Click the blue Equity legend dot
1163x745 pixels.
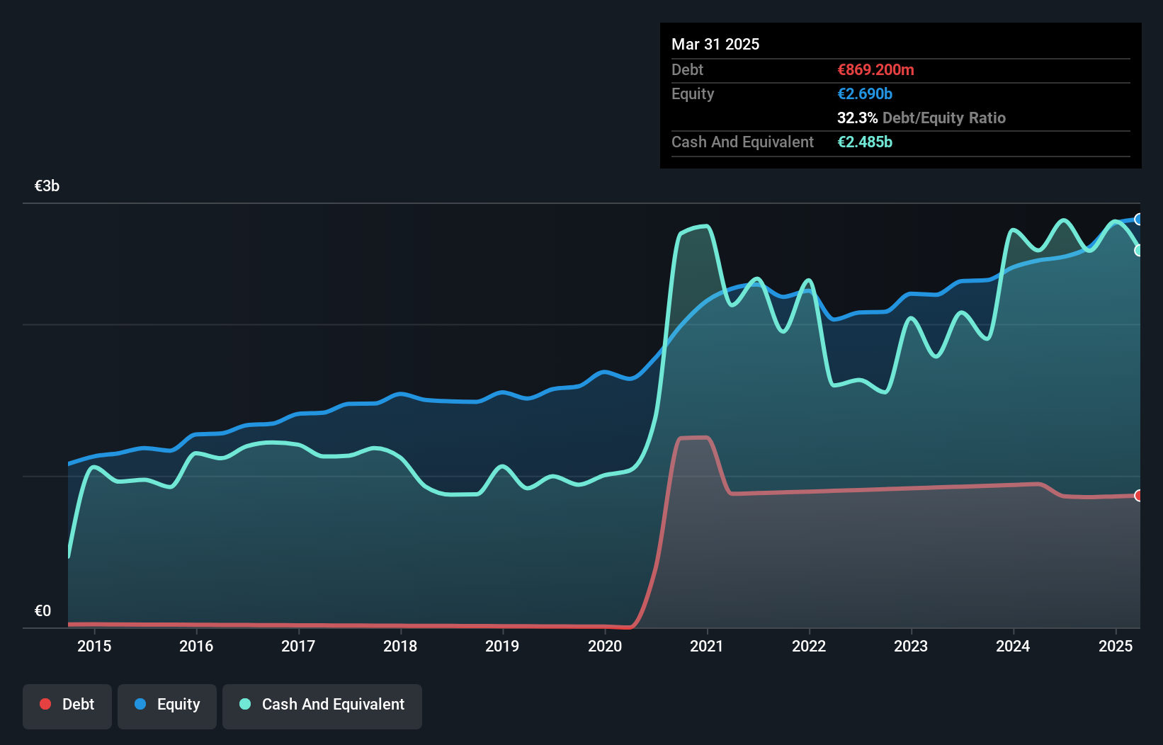click(x=140, y=704)
